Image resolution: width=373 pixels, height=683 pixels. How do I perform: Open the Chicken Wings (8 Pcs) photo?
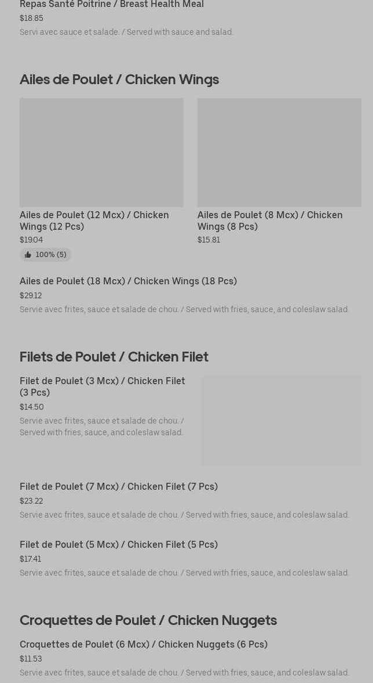[279, 152]
